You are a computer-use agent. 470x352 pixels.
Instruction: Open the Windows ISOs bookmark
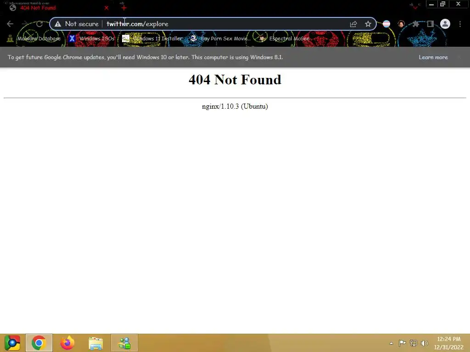tap(92, 38)
